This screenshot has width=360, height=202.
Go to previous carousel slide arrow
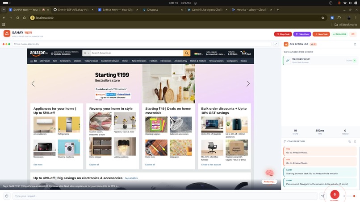coord(33,83)
